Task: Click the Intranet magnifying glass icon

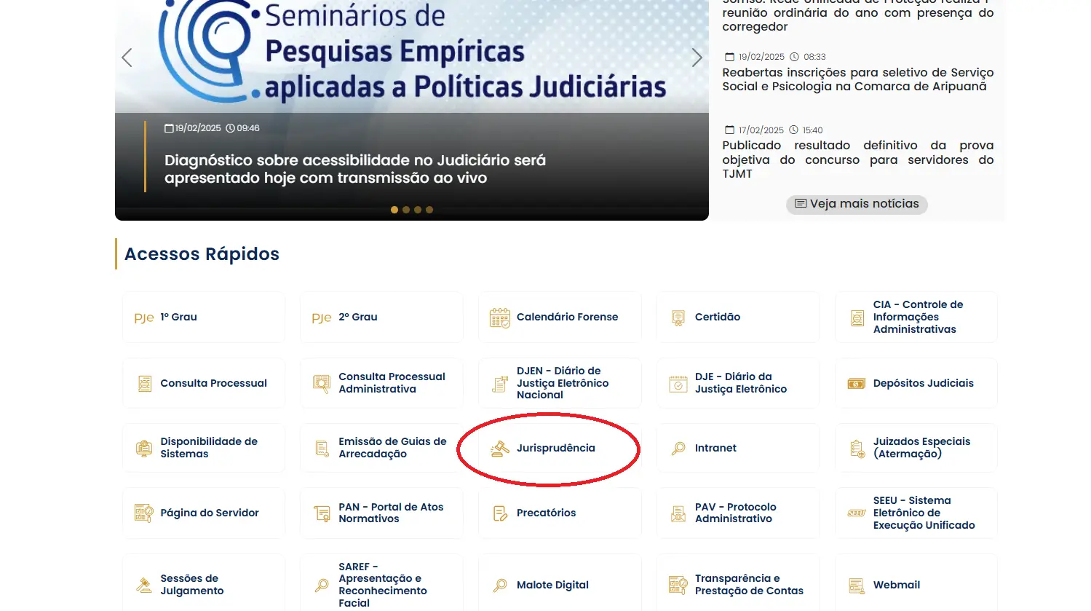Action: coord(678,448)
